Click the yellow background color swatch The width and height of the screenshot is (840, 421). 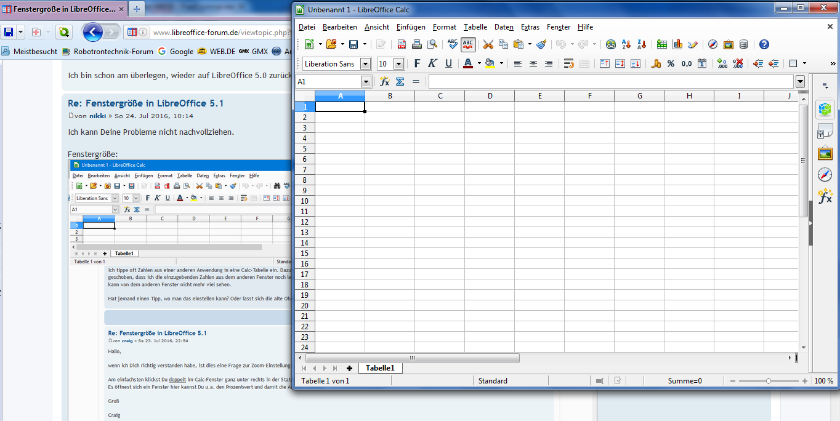point(490,63)
